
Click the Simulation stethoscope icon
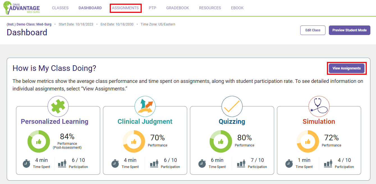(319, 106)
